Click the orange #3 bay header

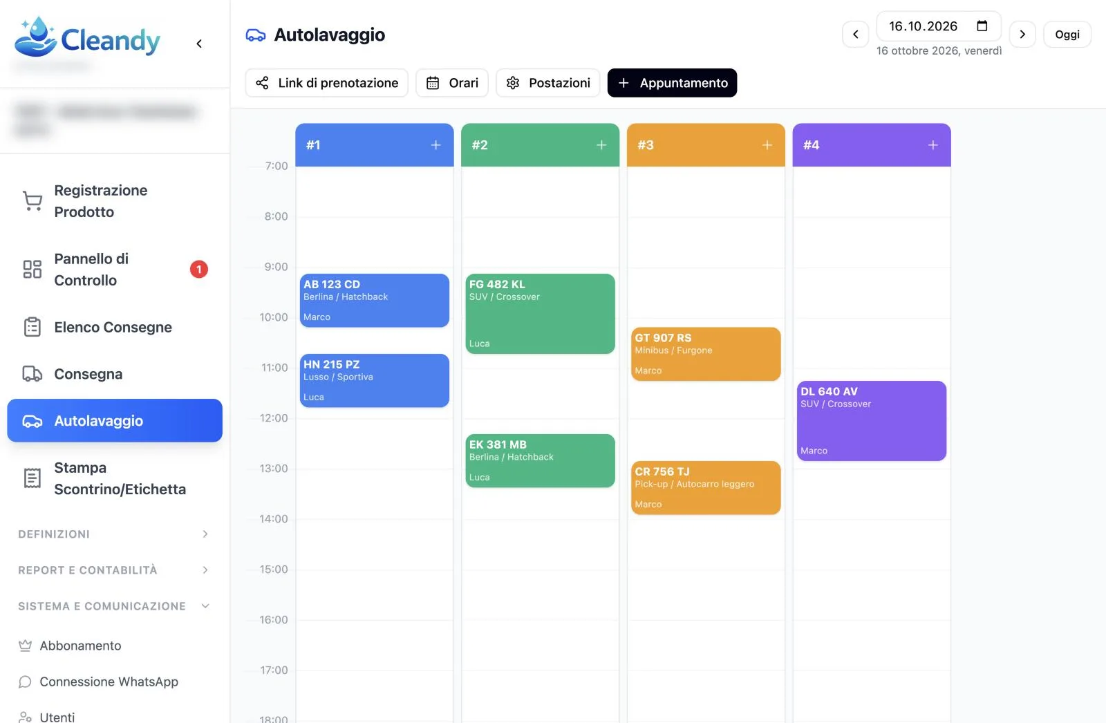[x=706, y=145]
